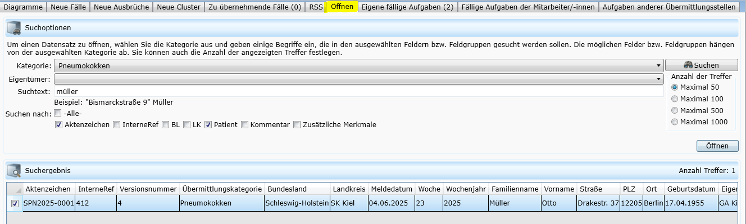Deselect the result row checkbox for SPN2025-0001
This screenshot has width=746, height=224.
(15, 203)
